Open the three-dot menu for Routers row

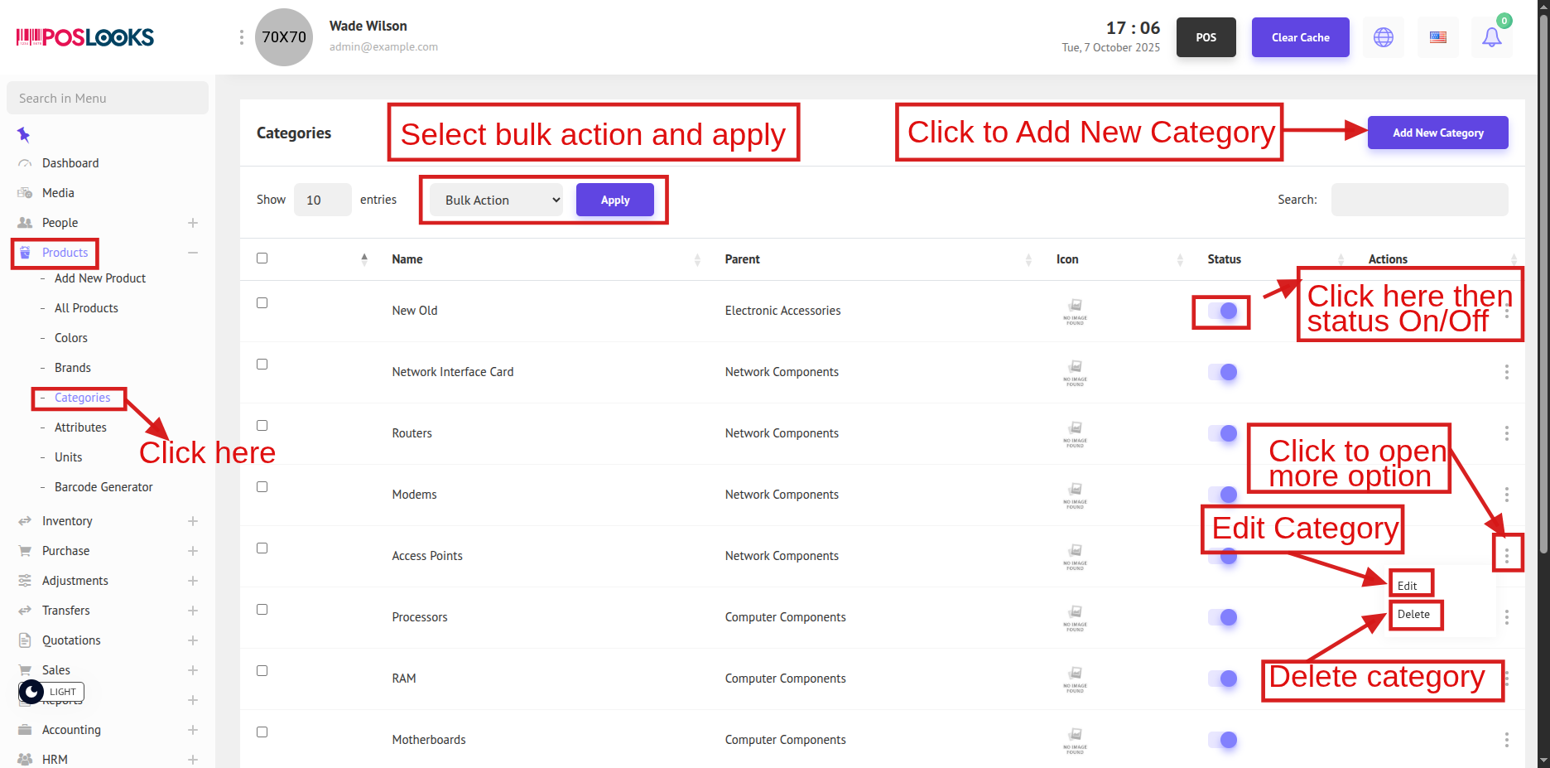click(x=1506, y=433)
